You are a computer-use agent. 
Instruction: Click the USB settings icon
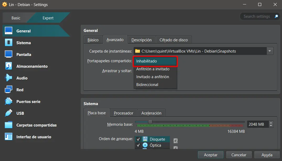pos(8,113)
